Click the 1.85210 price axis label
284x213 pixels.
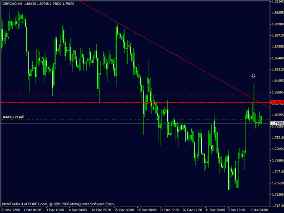(278, 69)
